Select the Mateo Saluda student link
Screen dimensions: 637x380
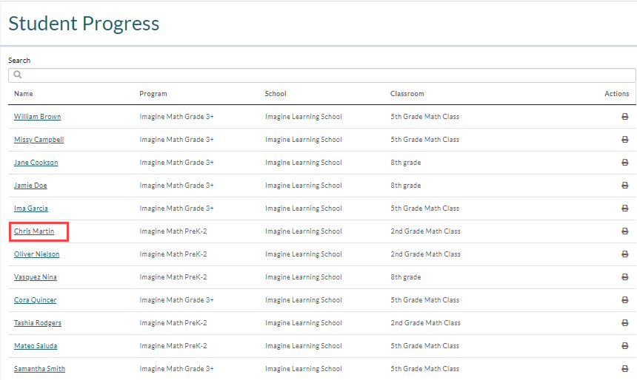36,346
